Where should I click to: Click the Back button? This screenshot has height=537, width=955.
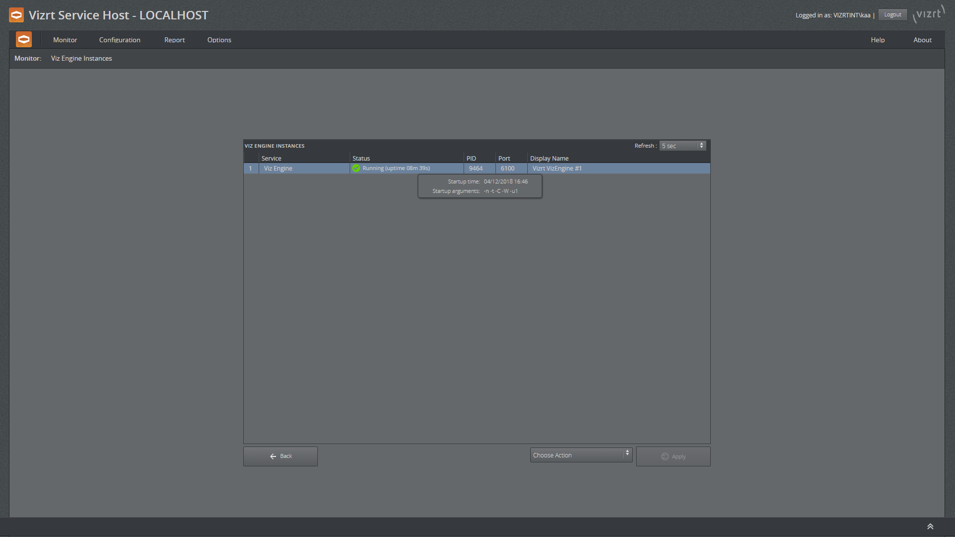click(281, 455)
